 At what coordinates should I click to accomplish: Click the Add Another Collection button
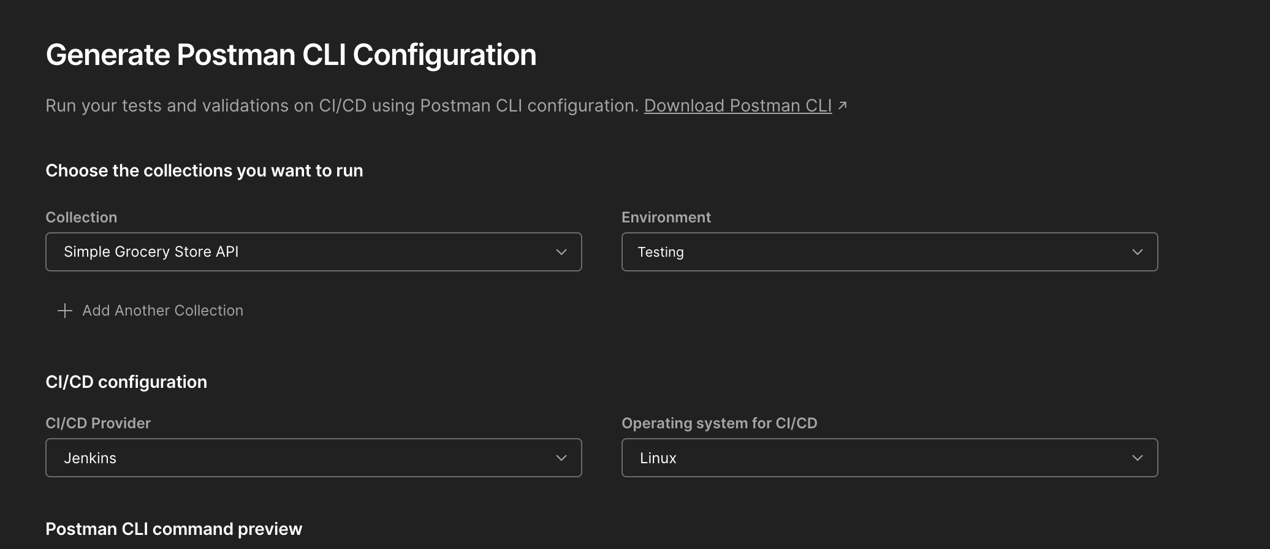coord(150,311)
